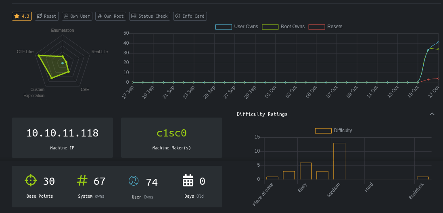
Task: Click the crosshair Base Points icon
Action: tap(31, 180)
